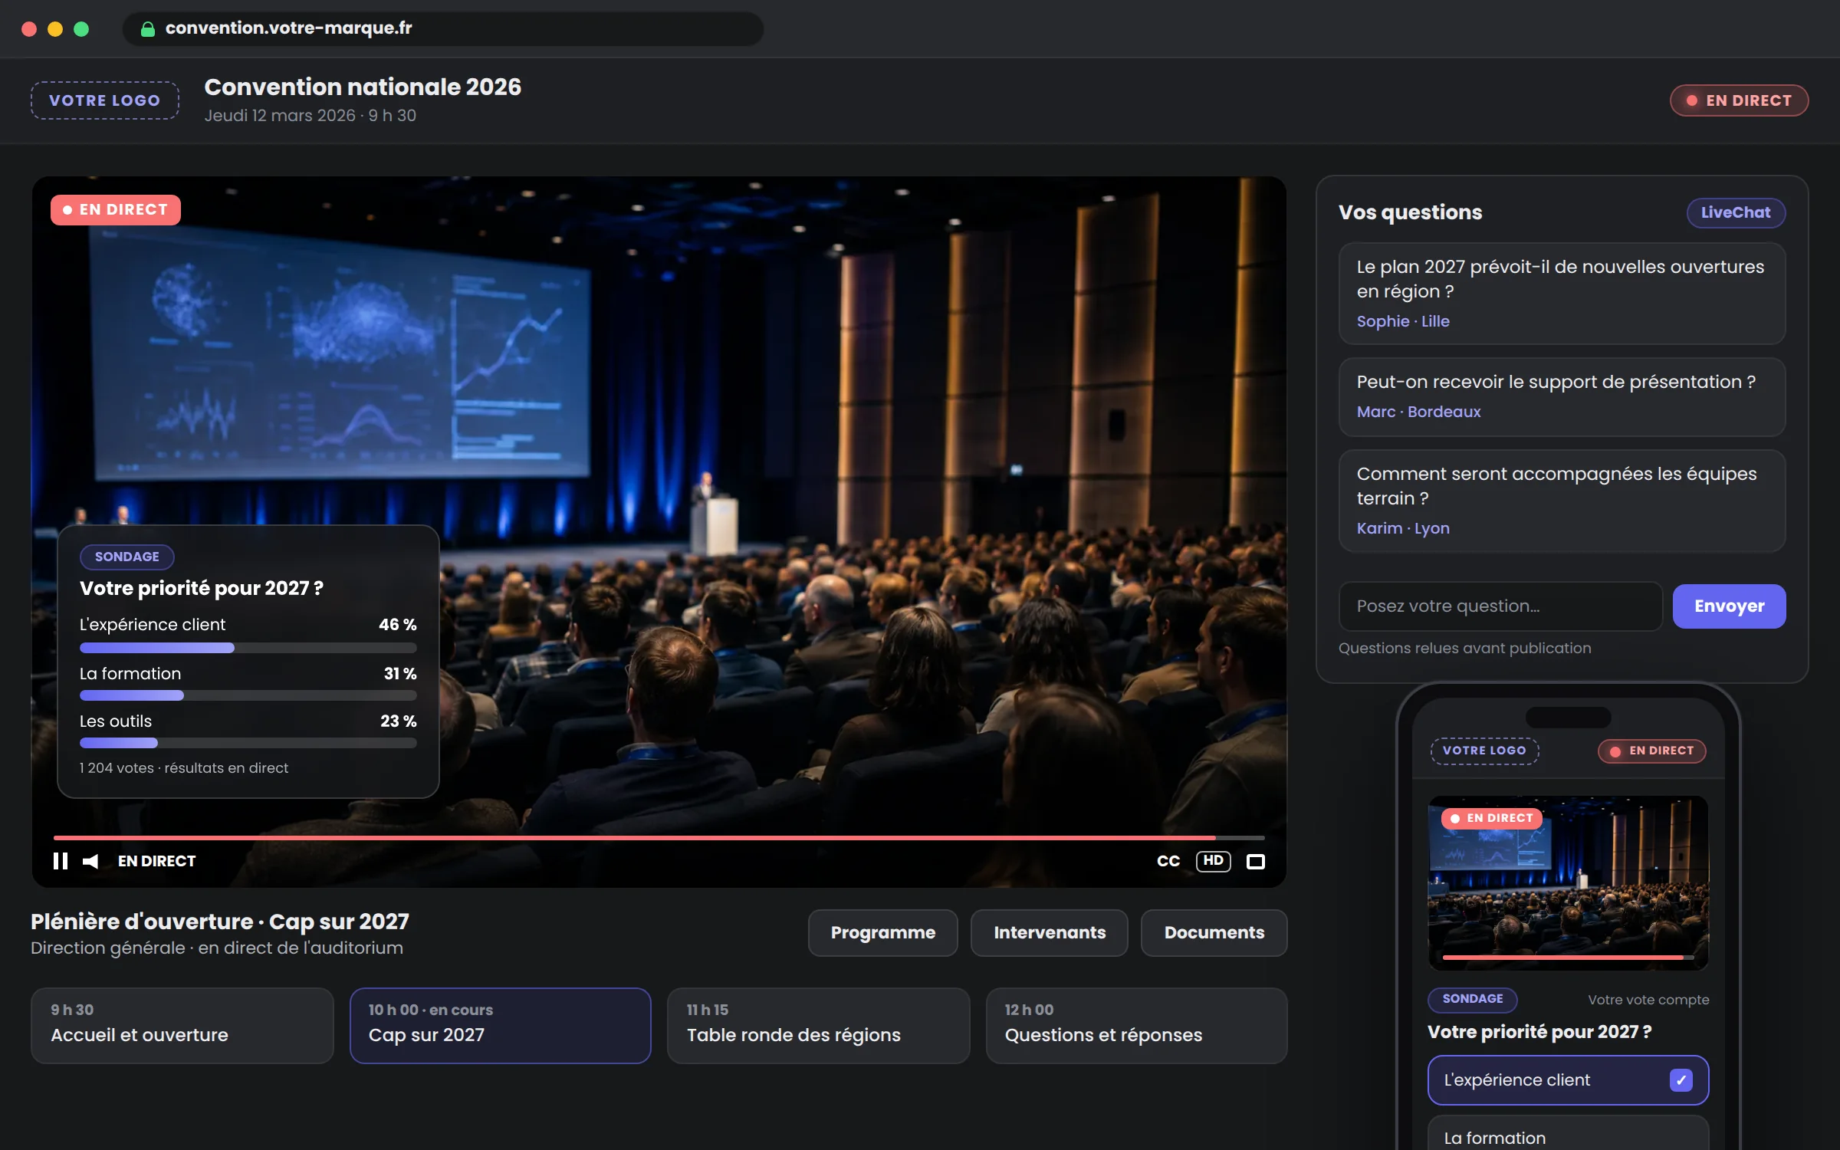Click the EN DIRECT badge on phone video
The height and width of the screenshot is (1150, 1840).
1491,818
